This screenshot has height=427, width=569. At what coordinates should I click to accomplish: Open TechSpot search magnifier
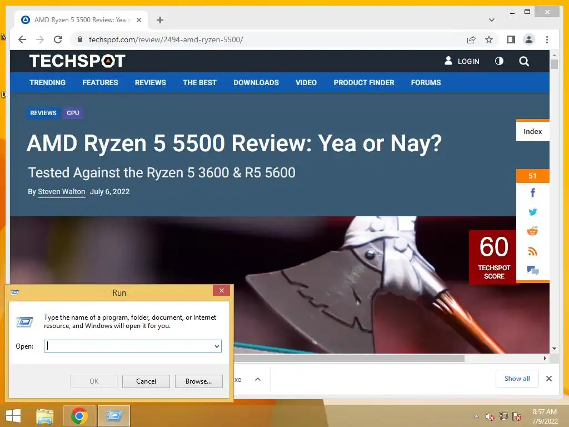[x=524, y=61]
